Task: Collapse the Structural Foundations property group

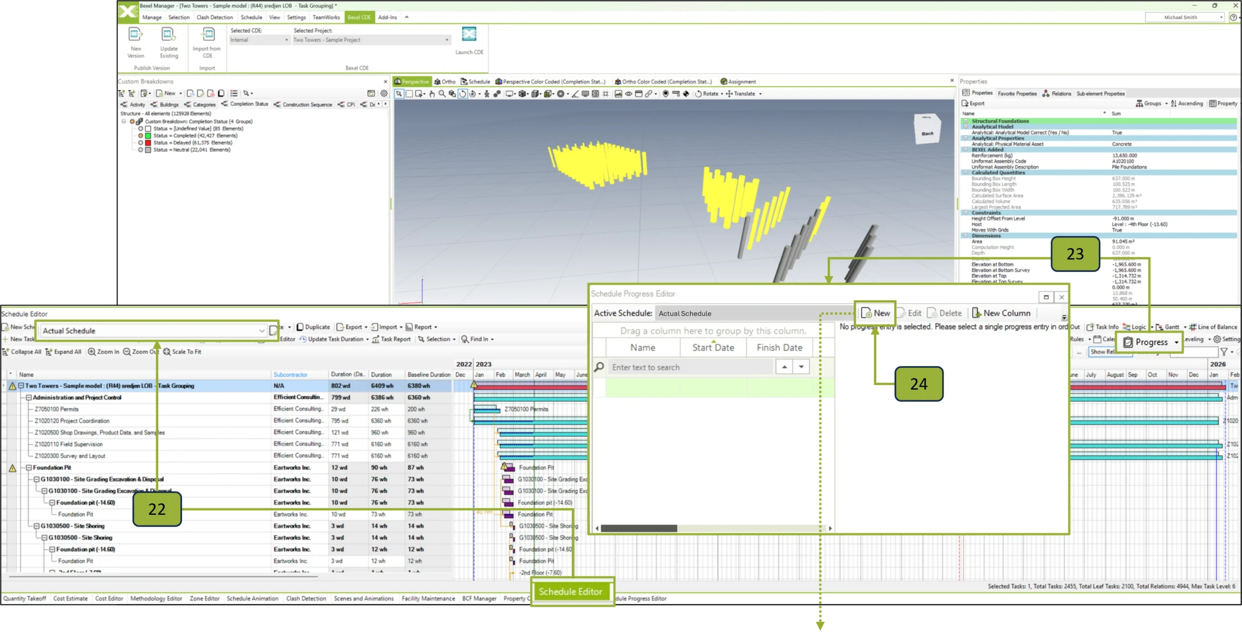Action: (965, 121)
